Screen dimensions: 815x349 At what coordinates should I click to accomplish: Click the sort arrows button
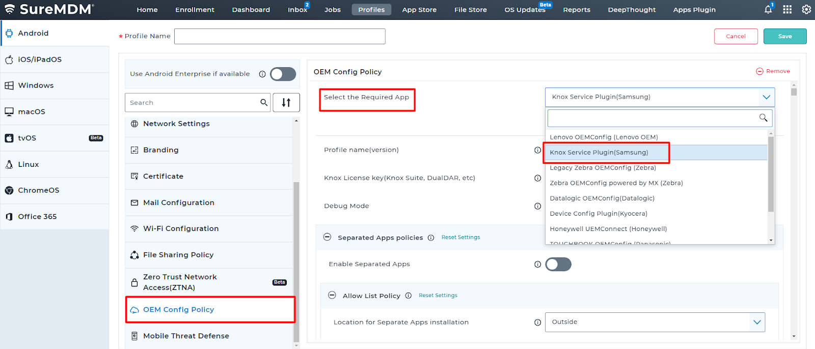pos(286,102)
